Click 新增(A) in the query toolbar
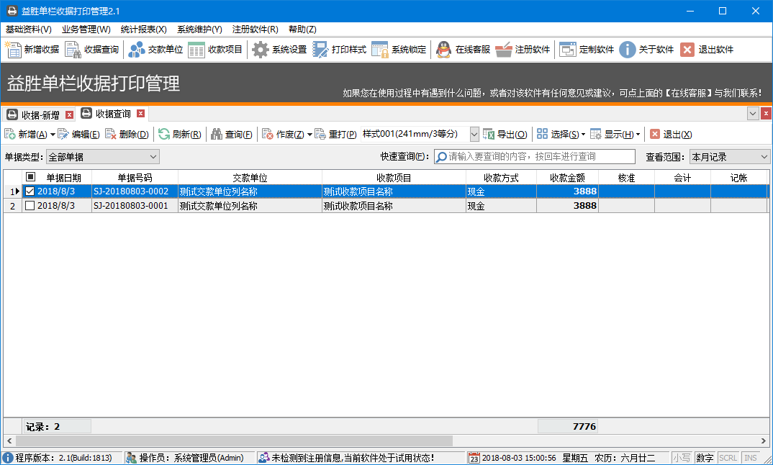This screenshot has height=465, width=773. (x=26, y=134)
